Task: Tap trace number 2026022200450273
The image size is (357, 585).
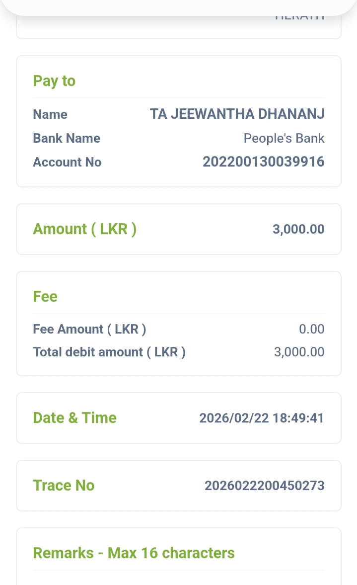Action: coord(264,486)
